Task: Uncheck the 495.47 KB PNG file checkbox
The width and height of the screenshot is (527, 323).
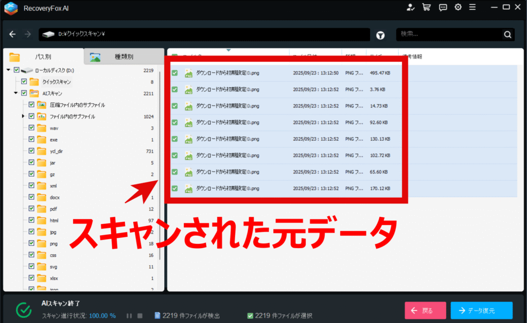Action: 174,73
